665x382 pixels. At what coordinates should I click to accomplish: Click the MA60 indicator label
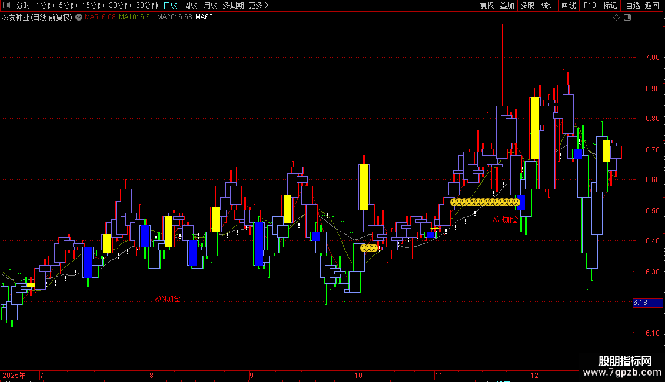(x=205, y=18)
